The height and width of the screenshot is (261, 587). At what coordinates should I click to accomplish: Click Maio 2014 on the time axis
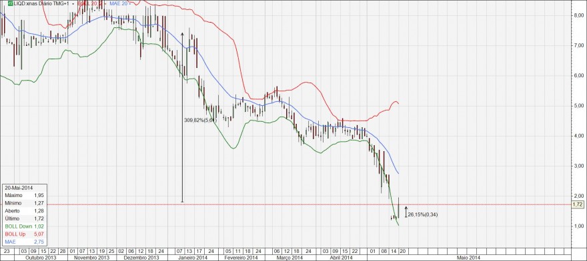pyautogui.click(x=469, y=258)
